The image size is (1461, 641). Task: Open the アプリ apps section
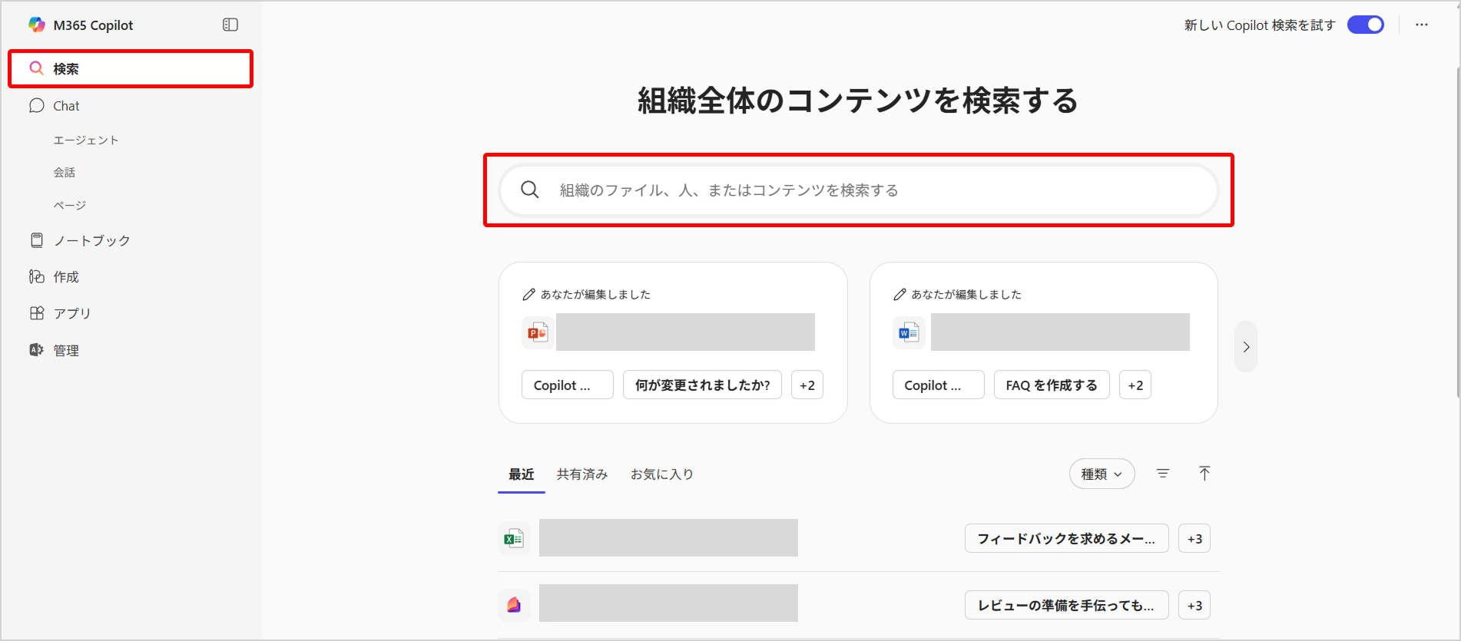(x=72, y=313)
